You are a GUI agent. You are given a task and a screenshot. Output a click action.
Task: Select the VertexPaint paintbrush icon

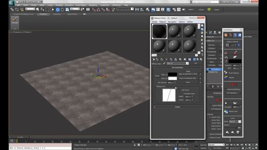(235, 52)
